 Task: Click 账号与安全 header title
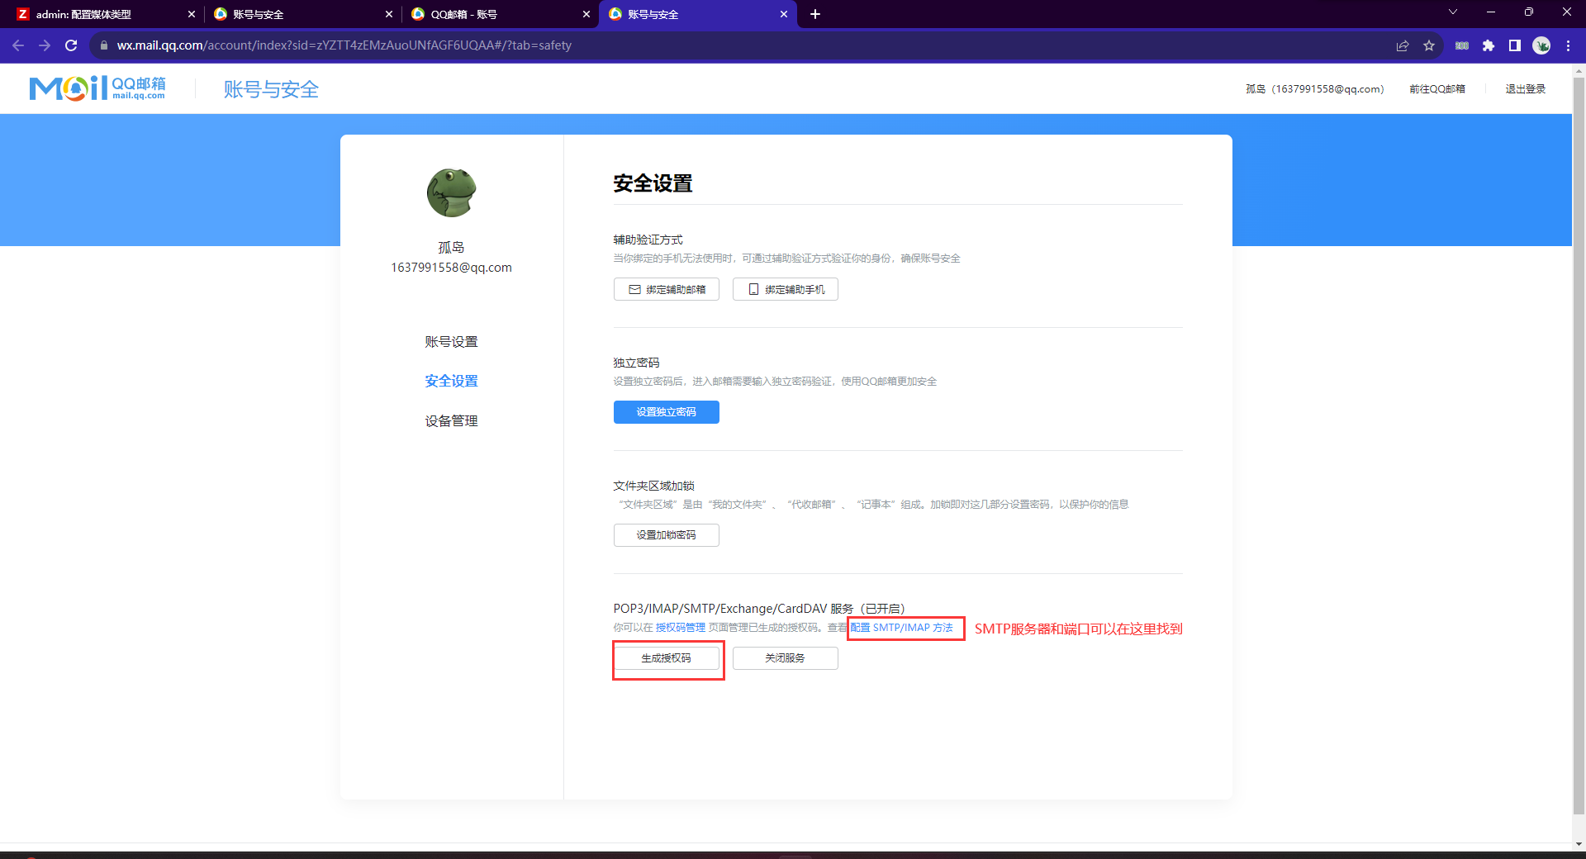(271, 89)
